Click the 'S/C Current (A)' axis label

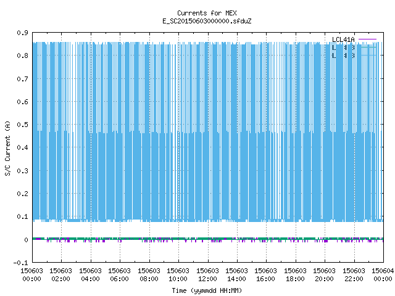8,148
